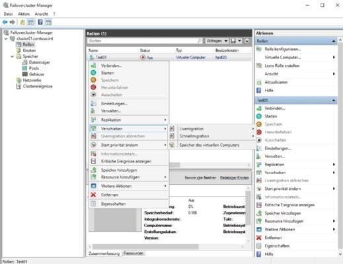Image resolution: width=343 pixels, height=264 pixels.
Task: Click the blue help icon in toolbar
Action: click(x=40, y=22)
